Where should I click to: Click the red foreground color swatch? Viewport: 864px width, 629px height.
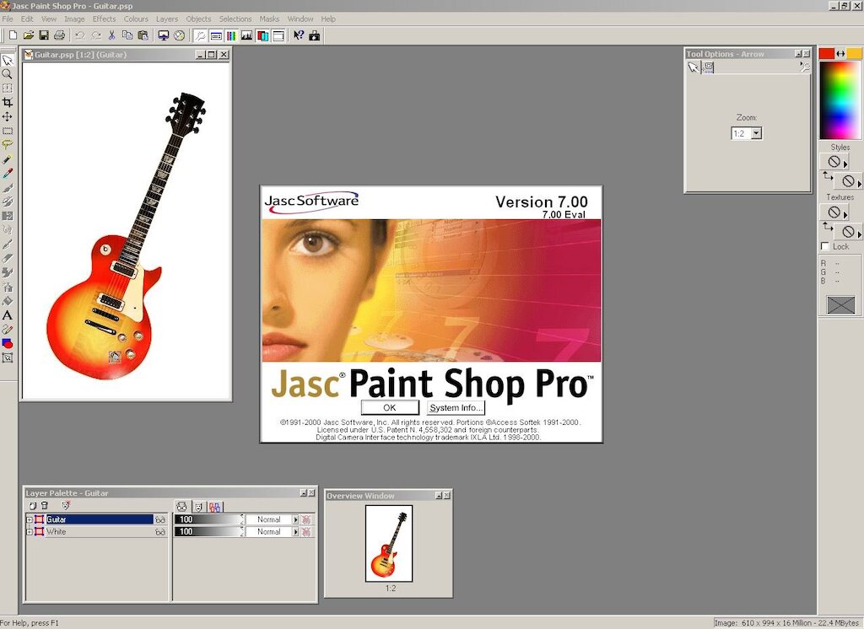[826, 53]
